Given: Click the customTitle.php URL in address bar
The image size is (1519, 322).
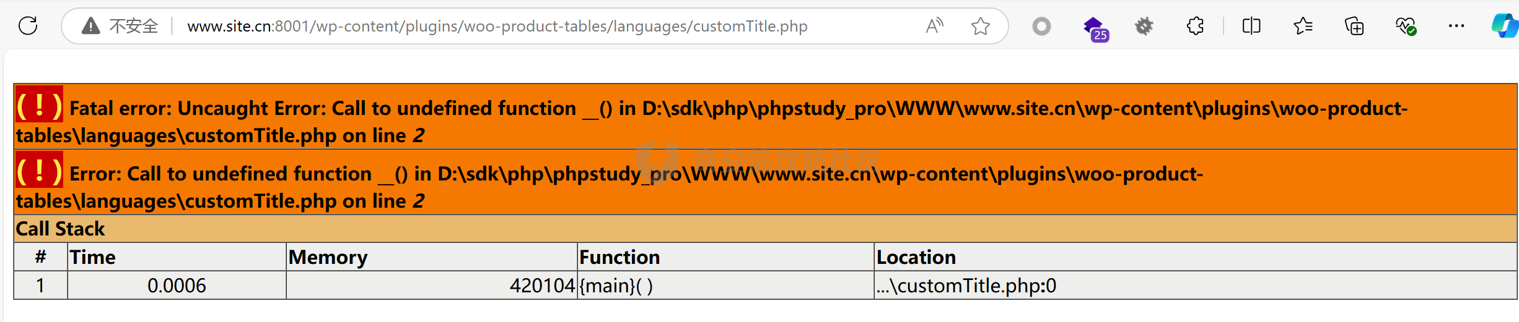Looking at the screenshot, I should pos(497,26).
